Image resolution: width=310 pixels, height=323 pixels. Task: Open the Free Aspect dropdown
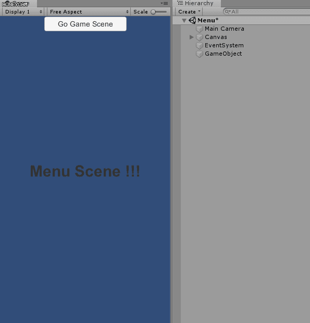click(89, 12)
